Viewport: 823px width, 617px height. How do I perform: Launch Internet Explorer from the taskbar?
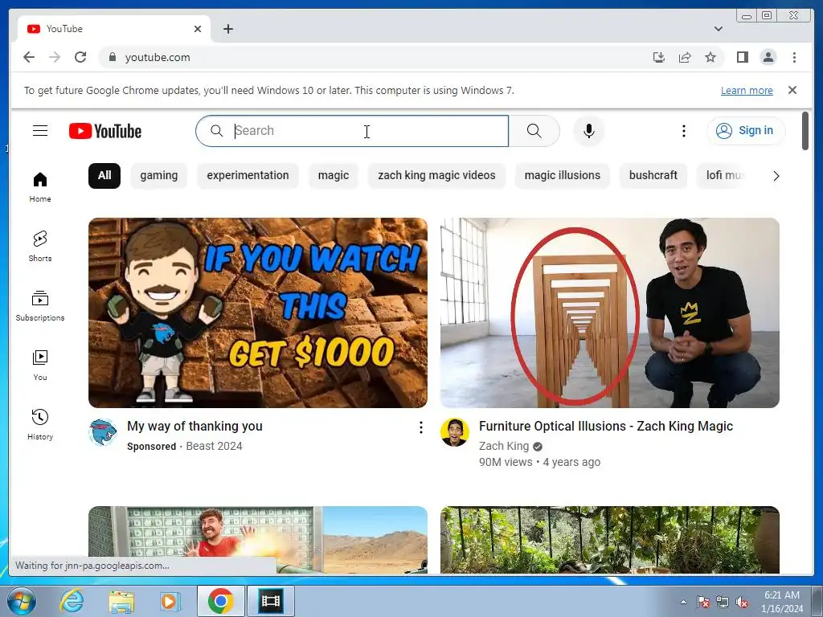point(71,601)
